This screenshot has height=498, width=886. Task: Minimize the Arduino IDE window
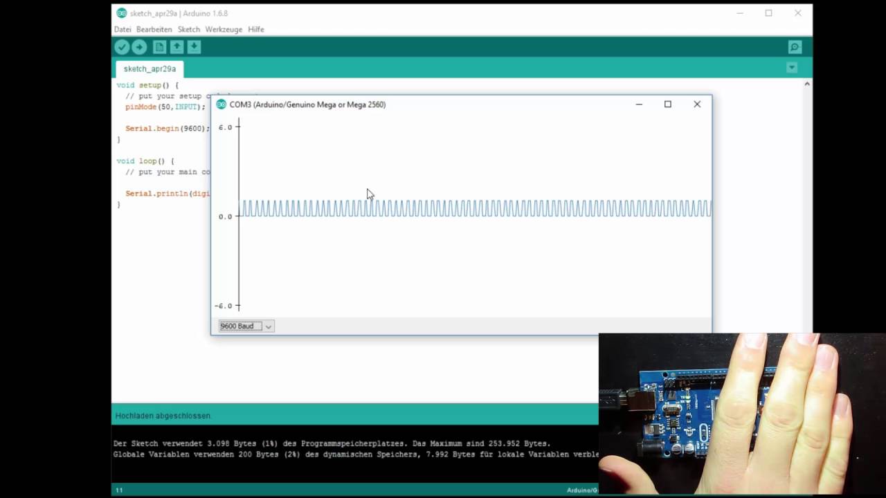(740, 13)
